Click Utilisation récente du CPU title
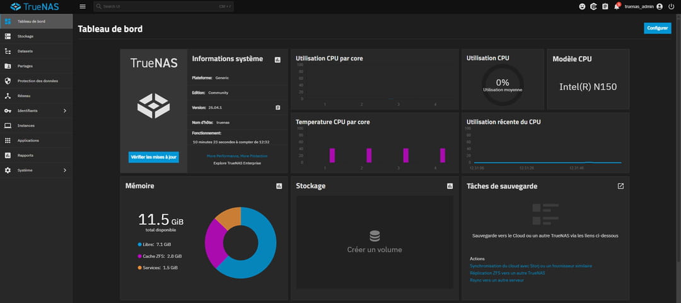Viewport: 681px width, 303px height. pyautogui.click(x=503, y=122)
